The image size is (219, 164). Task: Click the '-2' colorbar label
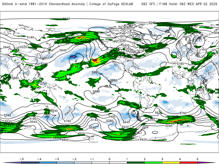tap(74, 159)
